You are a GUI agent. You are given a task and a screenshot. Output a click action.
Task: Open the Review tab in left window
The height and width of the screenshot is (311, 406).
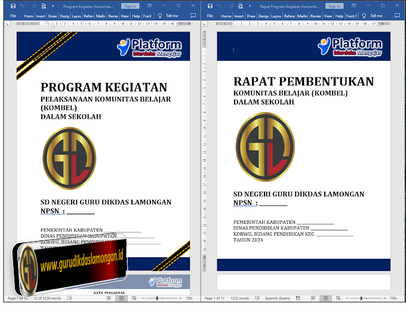(113, 16)
